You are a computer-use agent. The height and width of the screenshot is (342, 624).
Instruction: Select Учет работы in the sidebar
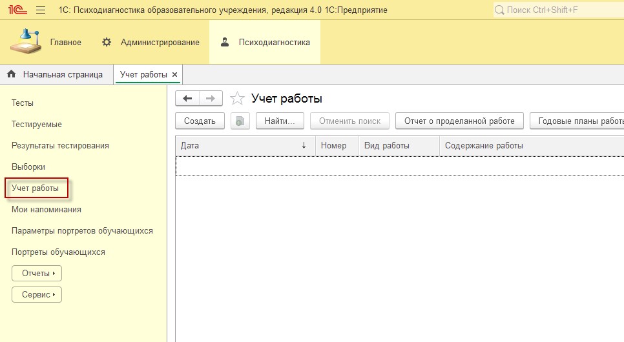pos(35,188)
